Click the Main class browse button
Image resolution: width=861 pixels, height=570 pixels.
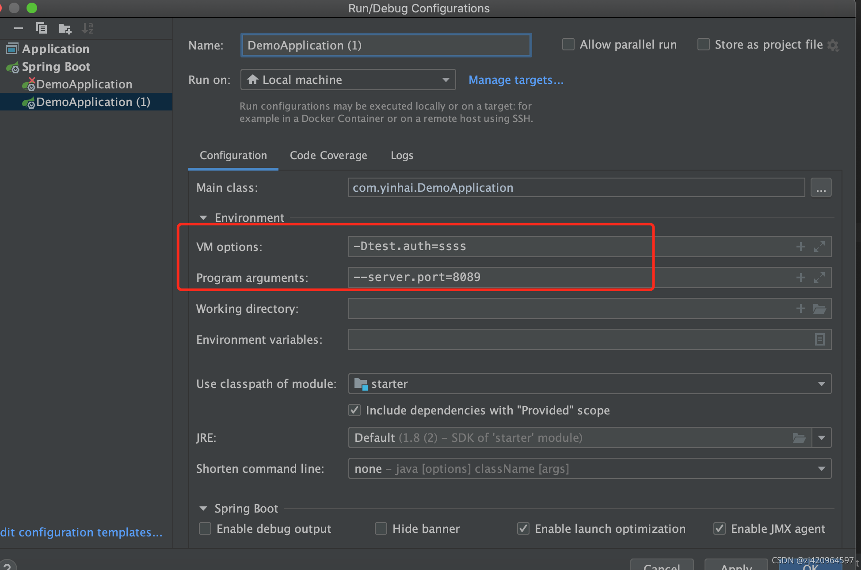[x=821, y=188]
